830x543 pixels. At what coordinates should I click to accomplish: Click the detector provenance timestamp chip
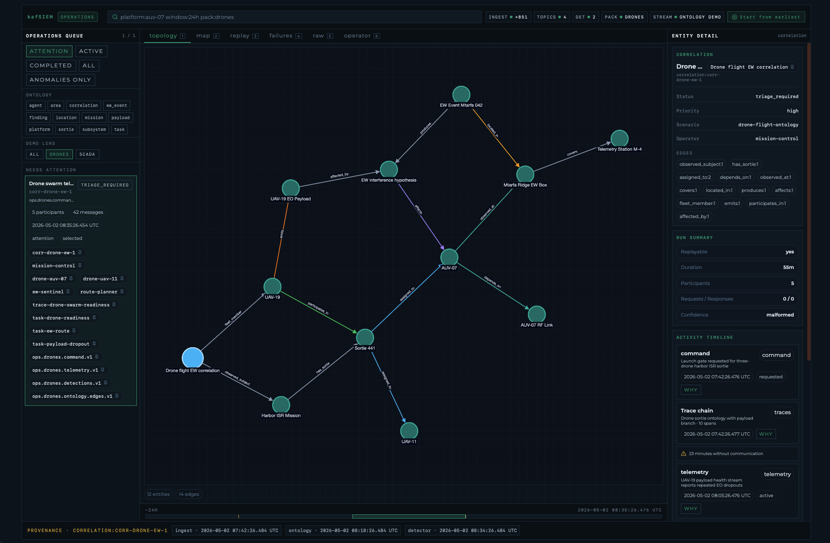[x=462, y=530]
